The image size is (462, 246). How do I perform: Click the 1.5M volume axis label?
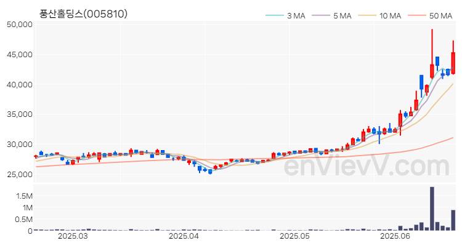pos(23,196)
